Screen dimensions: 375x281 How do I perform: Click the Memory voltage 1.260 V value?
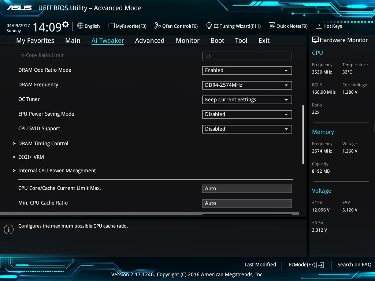coord(350,151)
